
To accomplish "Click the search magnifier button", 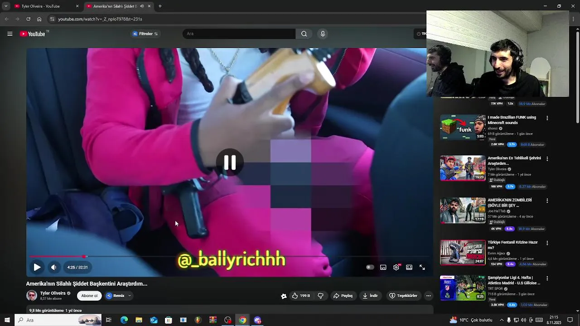I will coord(304,34).
